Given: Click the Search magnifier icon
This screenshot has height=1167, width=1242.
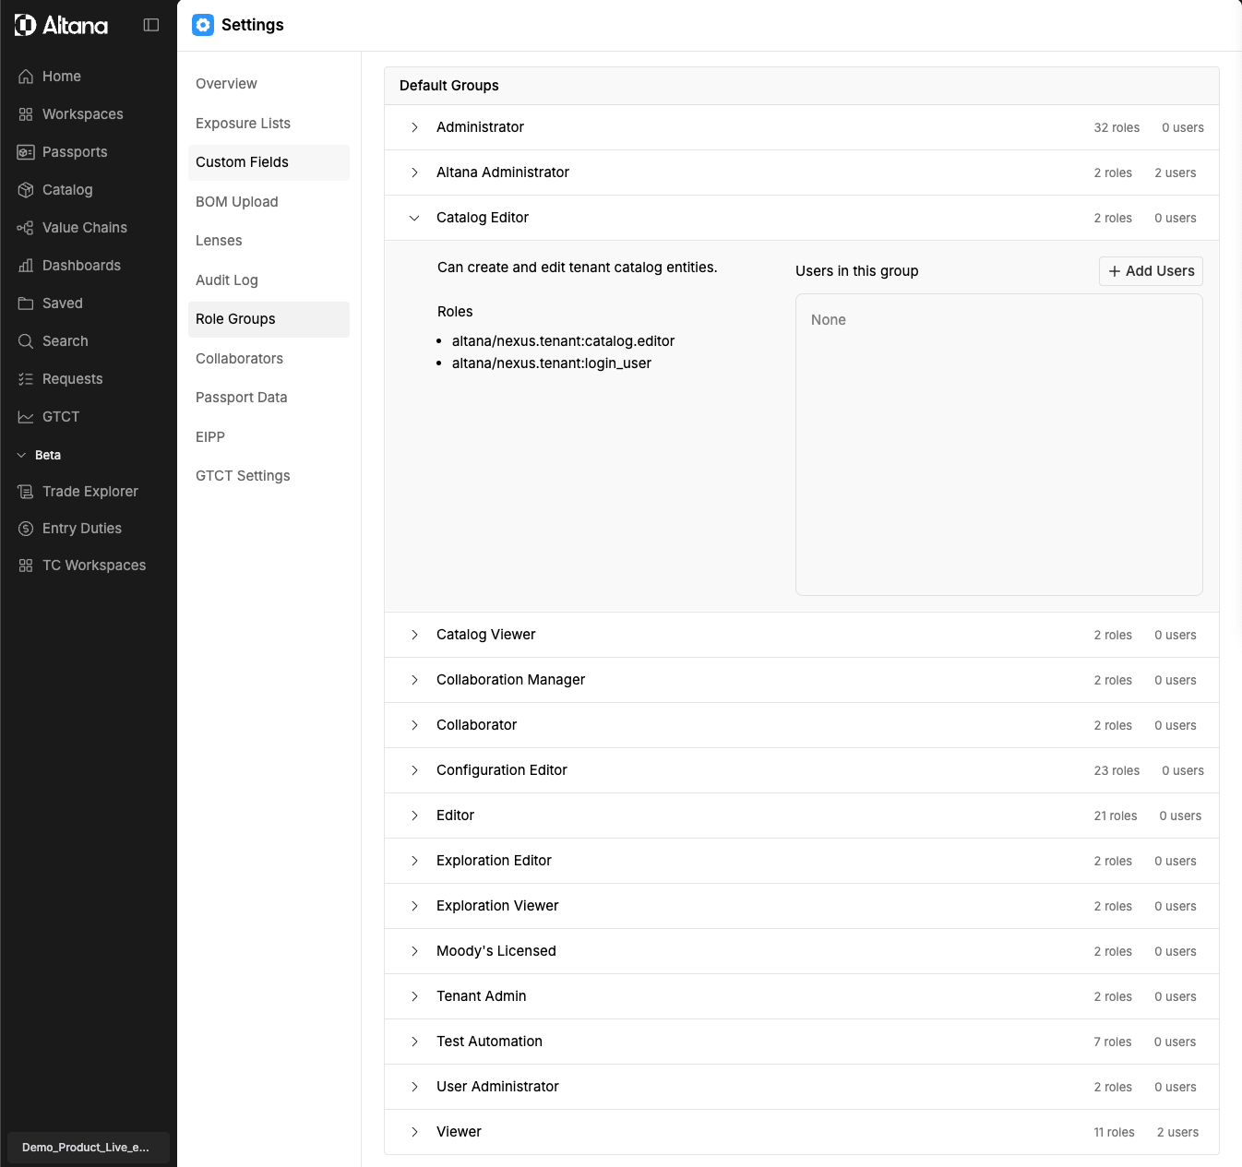Looking at the screenshot, I should coord(26,341).
